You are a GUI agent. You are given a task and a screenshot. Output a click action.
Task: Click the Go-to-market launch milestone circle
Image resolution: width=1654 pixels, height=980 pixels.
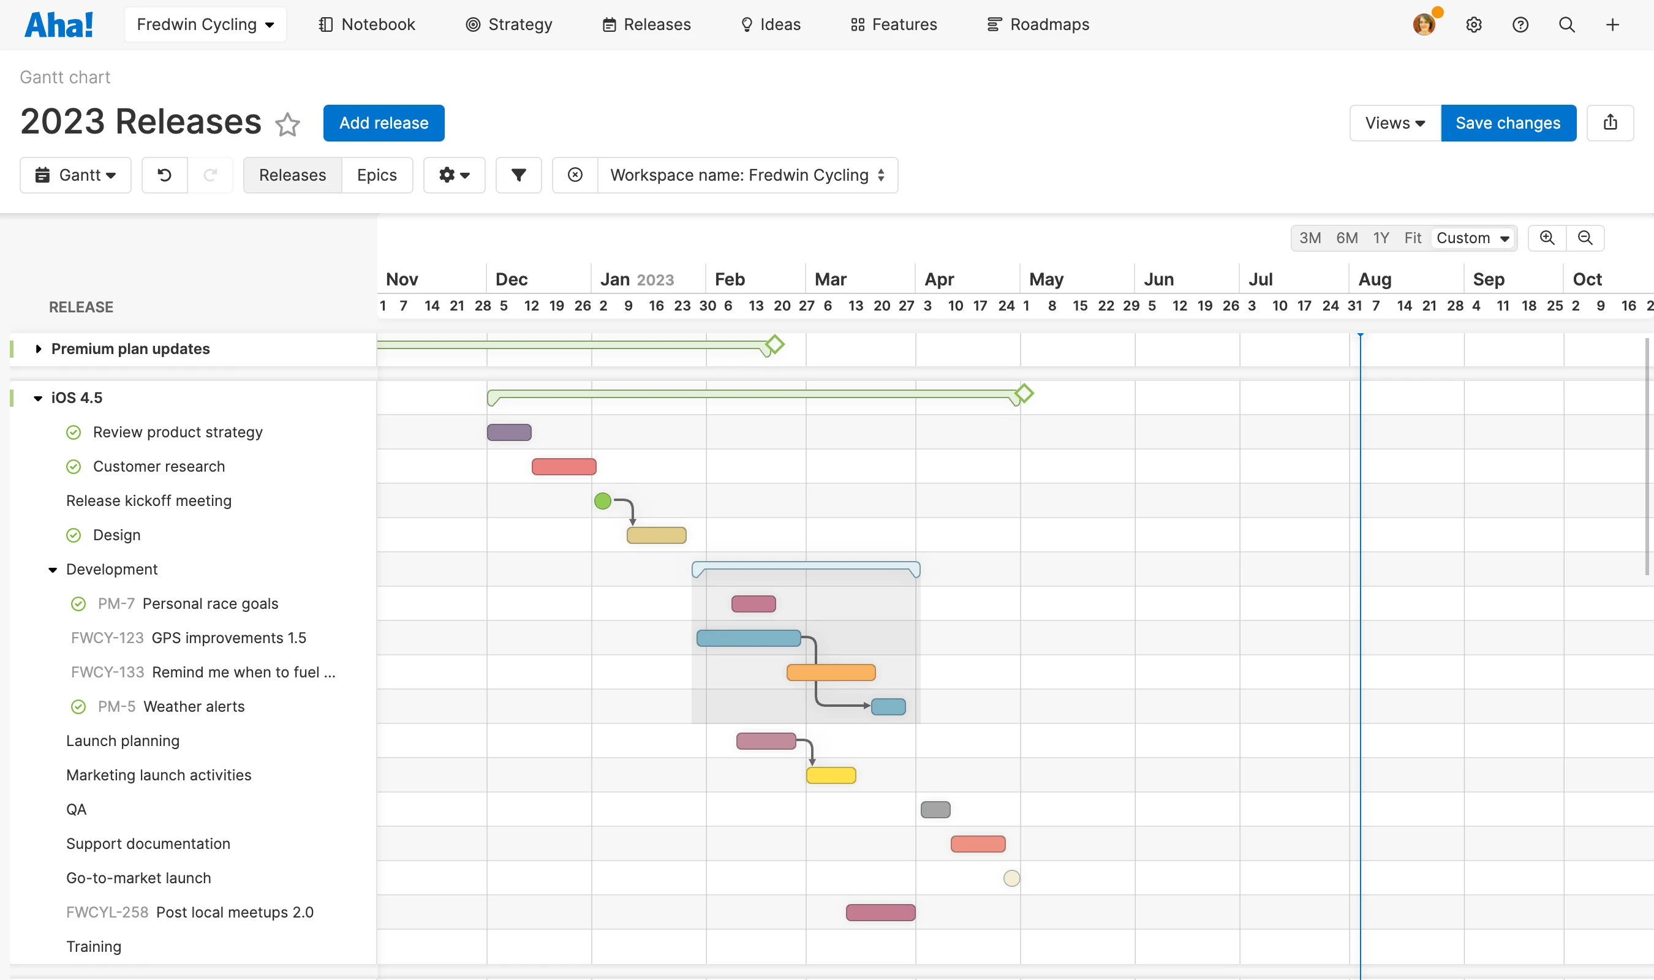tap(1011, 878)
